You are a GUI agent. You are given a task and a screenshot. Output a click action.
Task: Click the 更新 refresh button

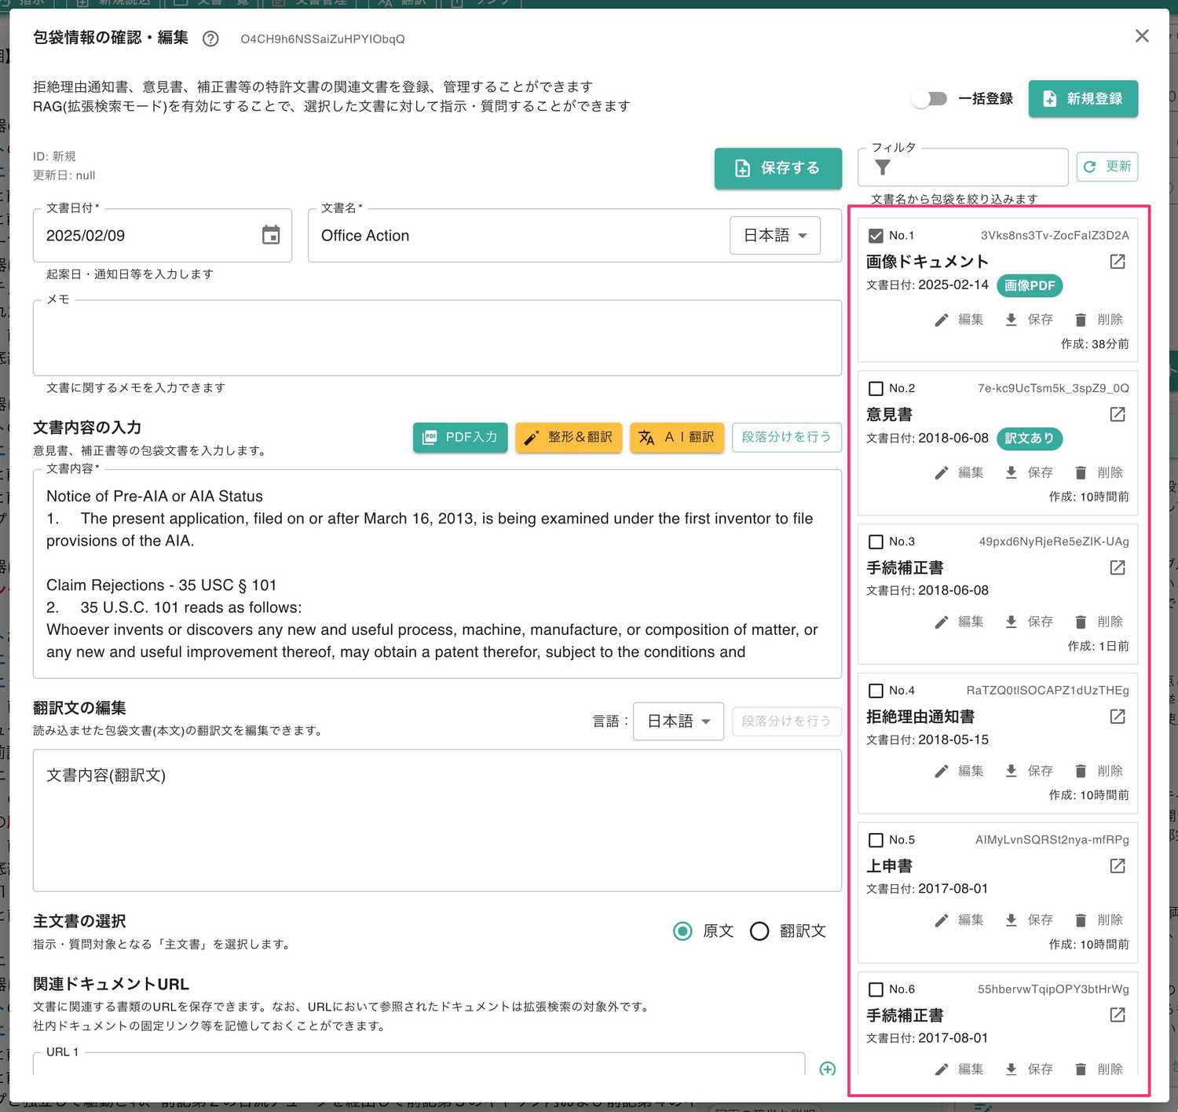point(1107,167)
